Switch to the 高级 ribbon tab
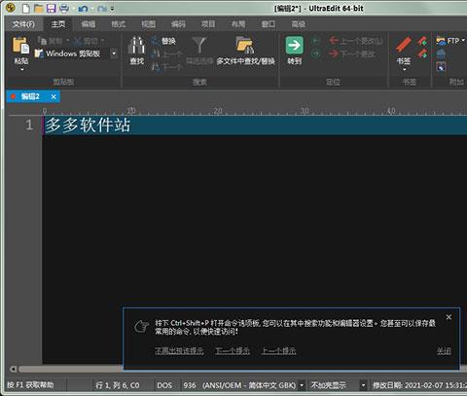The height and width of the screenshot is (396, 467). point(298,24)
